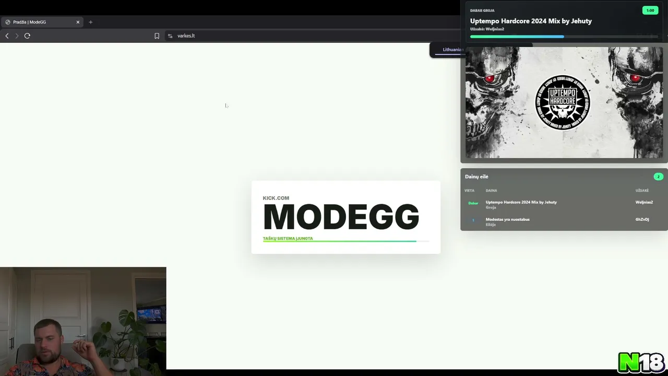Reload the varkes.lt page
The height and width of the screenshot is (376, 668).
pyautogui.click(x=27, y=36)
